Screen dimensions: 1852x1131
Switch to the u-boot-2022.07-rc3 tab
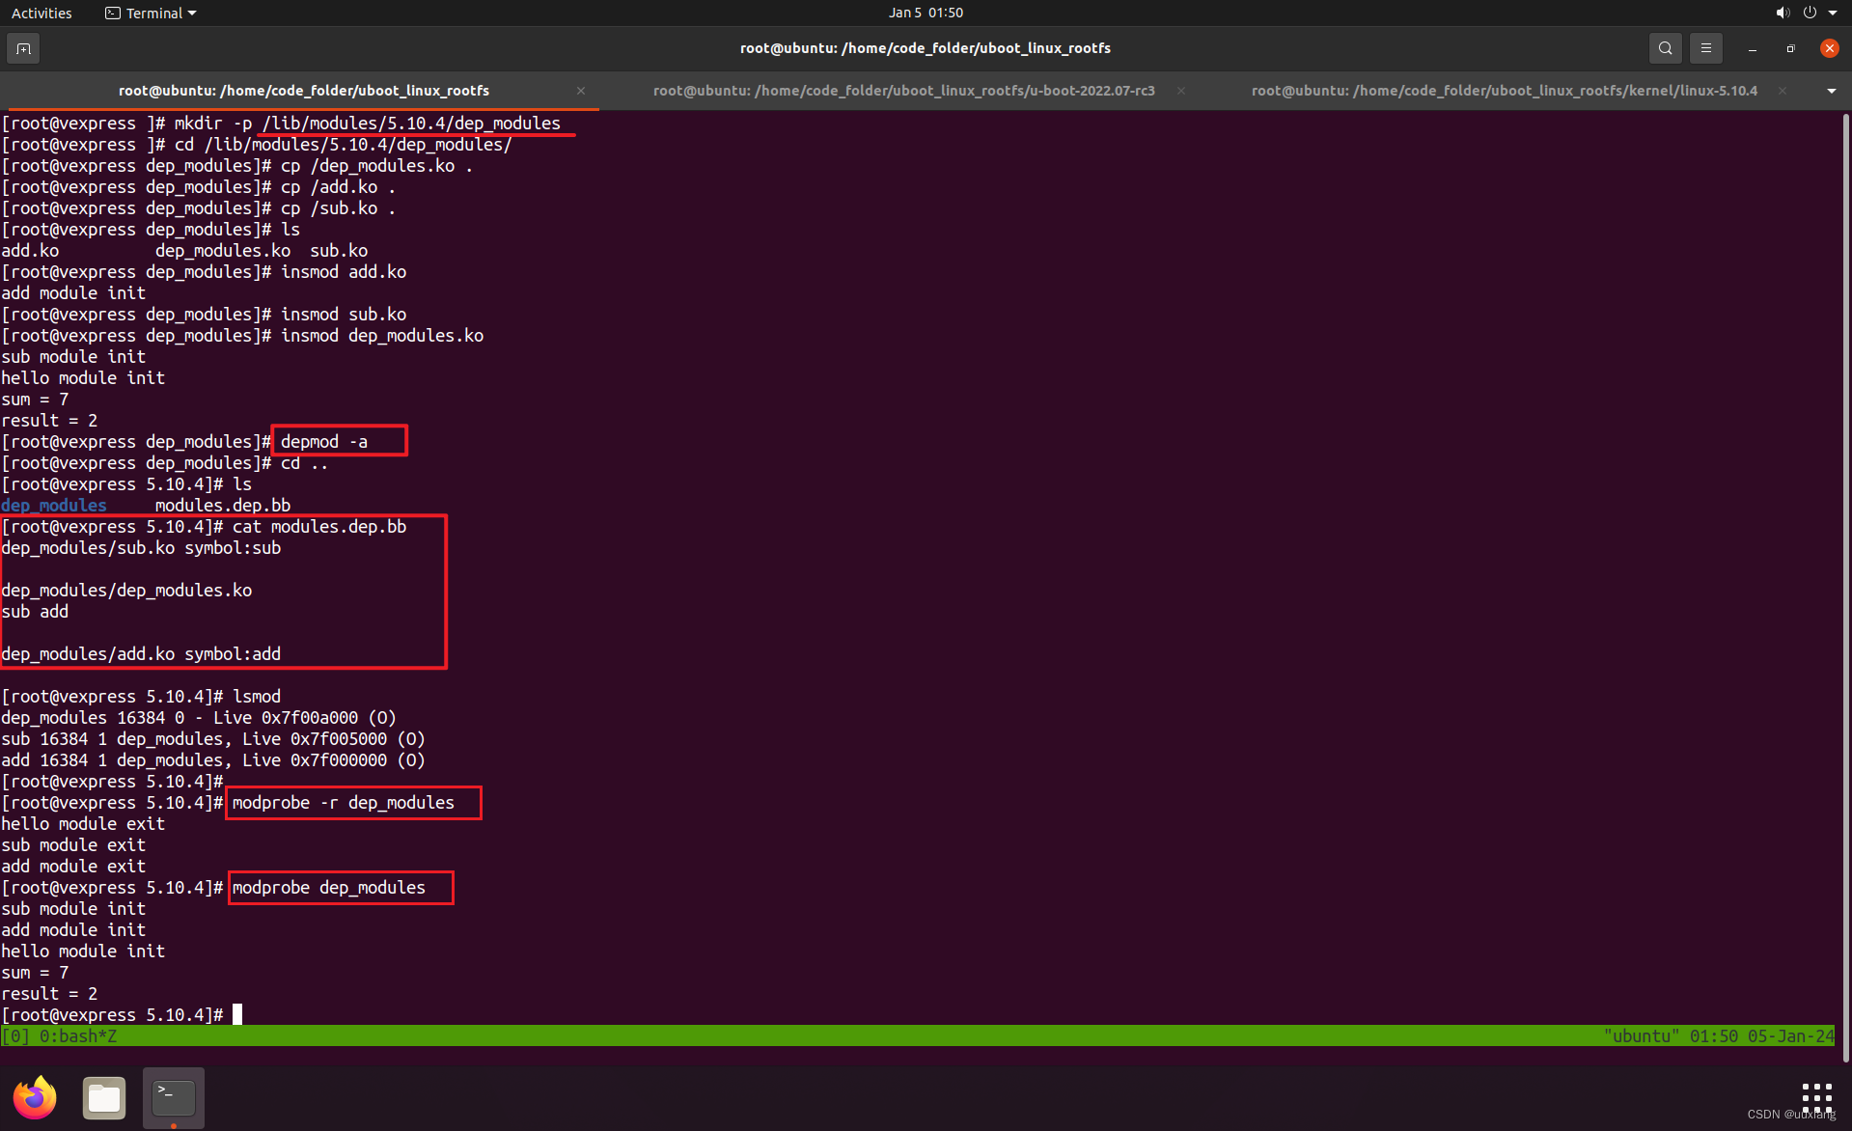tap(903, 91)
